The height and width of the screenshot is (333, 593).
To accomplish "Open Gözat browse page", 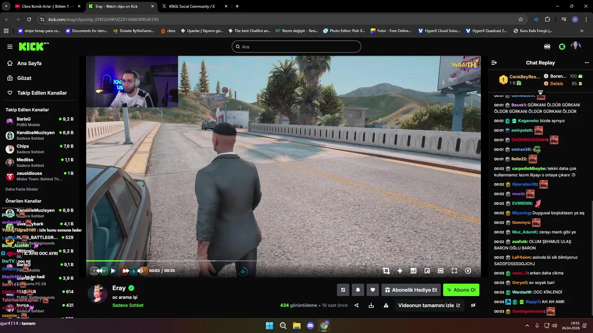I will 24,78.
